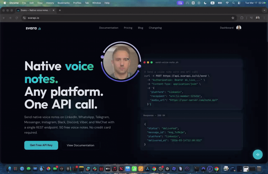Image resolution: width=268 pixels, height=174 pixels.
Task: Click the date and time in menu bar
Action: (255, 3)
